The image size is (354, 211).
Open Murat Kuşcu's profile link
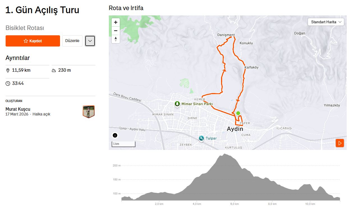tap(18, 109)
